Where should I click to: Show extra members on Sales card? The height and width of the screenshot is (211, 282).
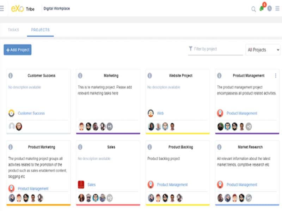coord(110,198)
